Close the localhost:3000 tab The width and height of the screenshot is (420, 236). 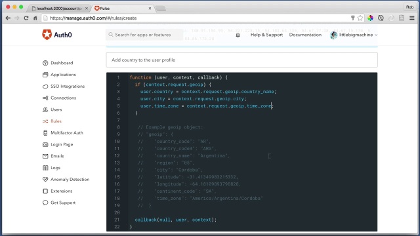tap(87, 9)
